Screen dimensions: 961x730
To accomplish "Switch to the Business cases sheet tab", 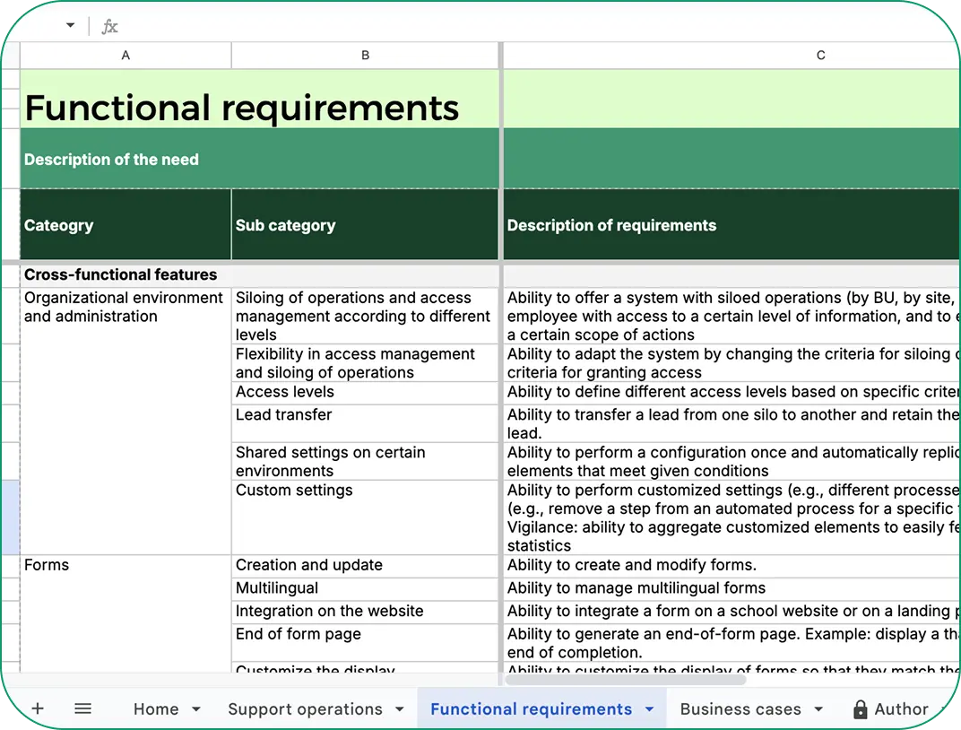I will (x=740, y=709).
